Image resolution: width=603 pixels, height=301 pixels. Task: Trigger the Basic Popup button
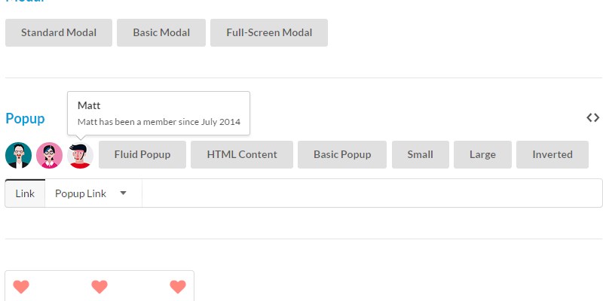click(342, 154)
